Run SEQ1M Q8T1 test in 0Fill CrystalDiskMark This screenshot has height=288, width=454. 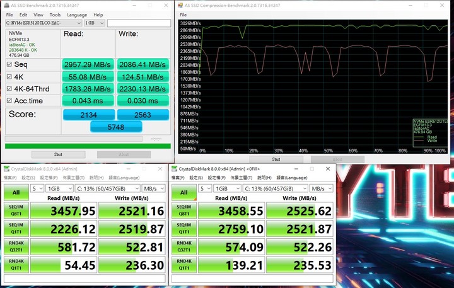pos(184,210)
